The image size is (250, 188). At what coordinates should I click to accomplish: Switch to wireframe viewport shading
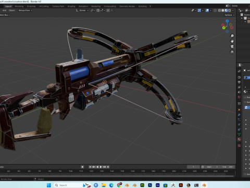219,10
